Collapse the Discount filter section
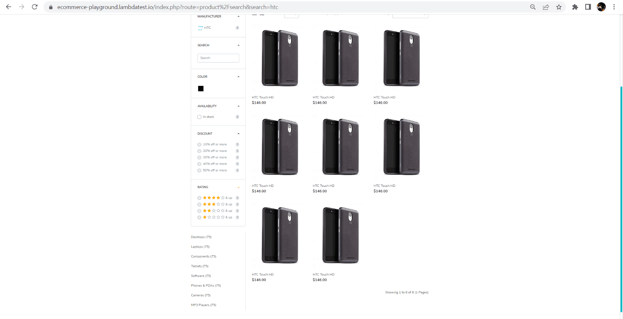Viewport: 623px width, 319px height. click(238, 134)
